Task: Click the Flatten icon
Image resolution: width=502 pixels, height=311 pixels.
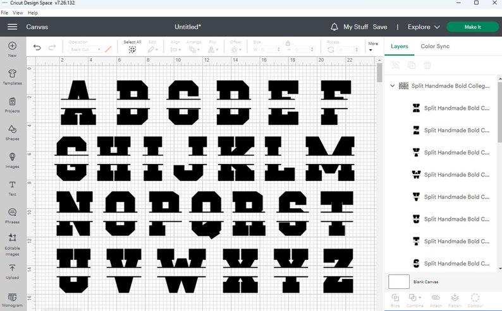Action: coord(455,298)
